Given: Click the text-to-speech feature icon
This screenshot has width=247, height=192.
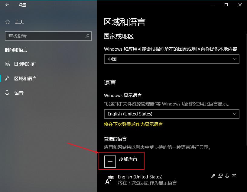Looking at the screenshot, I should pyautogui.click(x=220, y=176).
